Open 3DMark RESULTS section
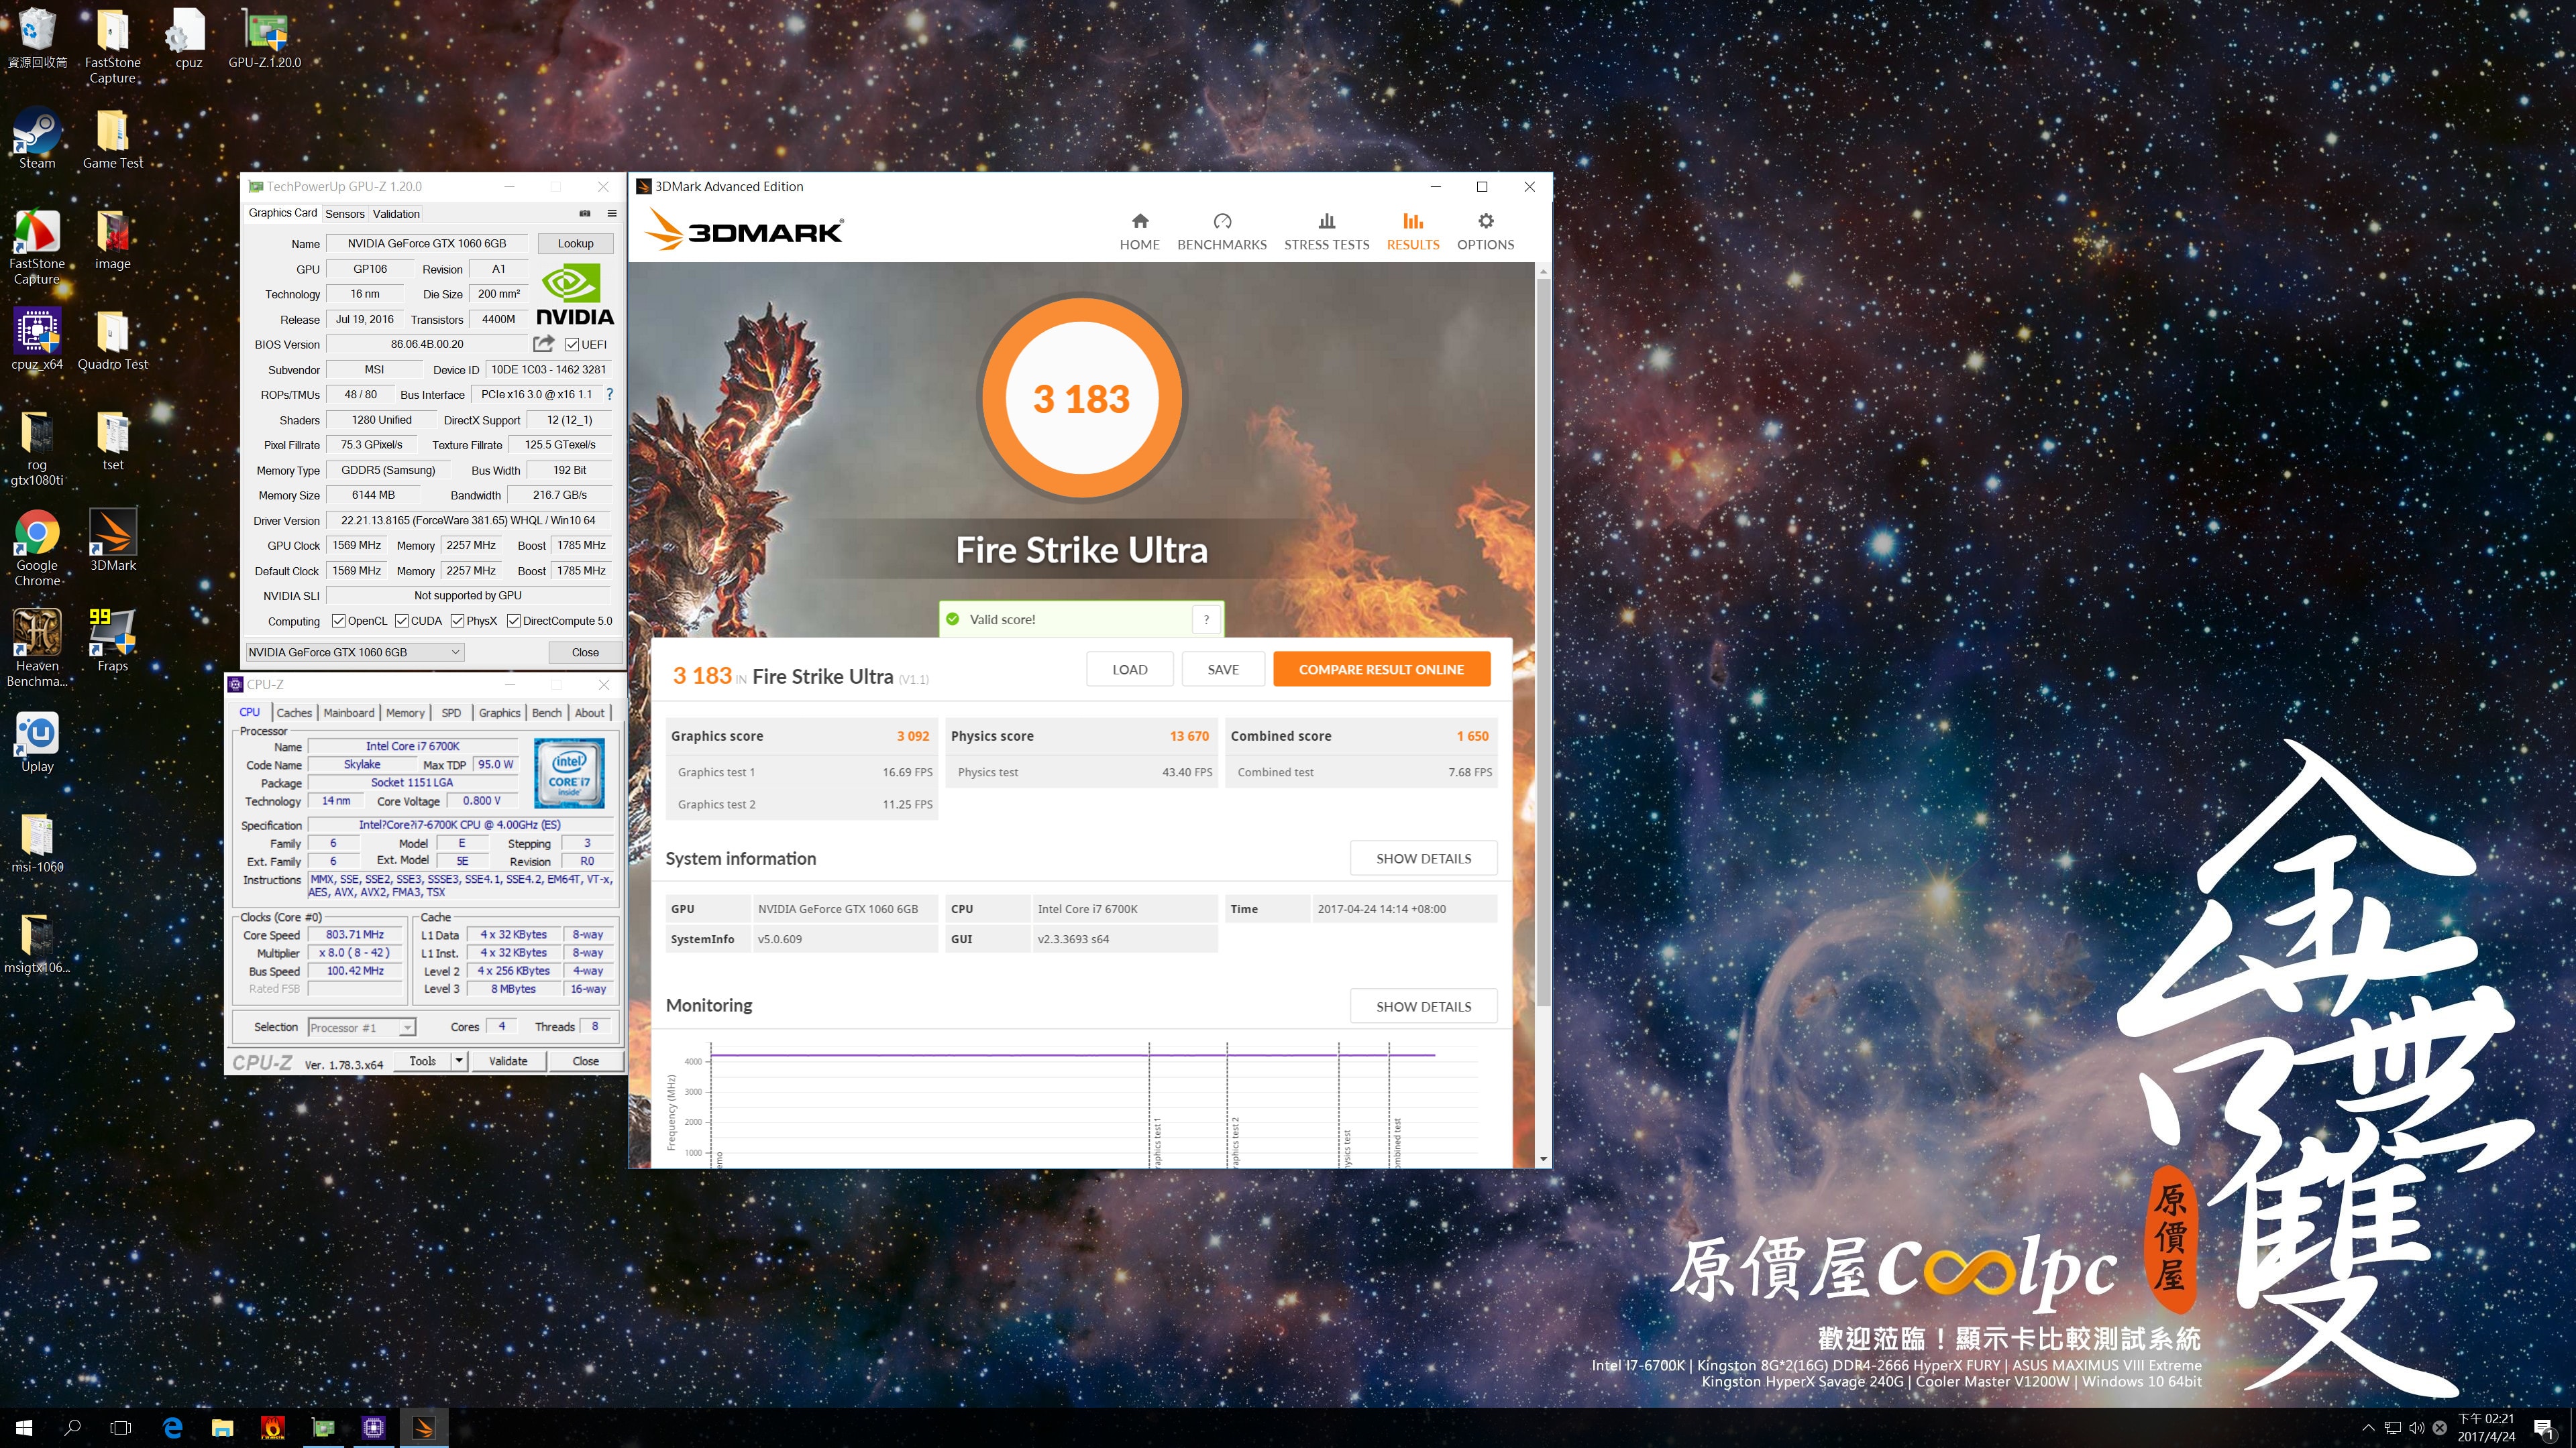Screen dimensions: 2576x1448 pos(1412,232)
